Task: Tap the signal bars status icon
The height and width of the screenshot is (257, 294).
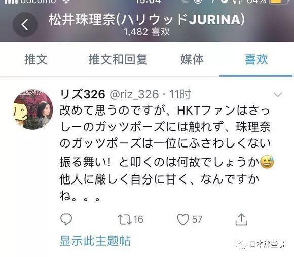Action: coord(11,2)
